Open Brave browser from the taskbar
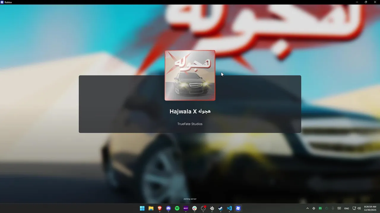The height and width of the screenshot is (213, 380). coord(160,208)
